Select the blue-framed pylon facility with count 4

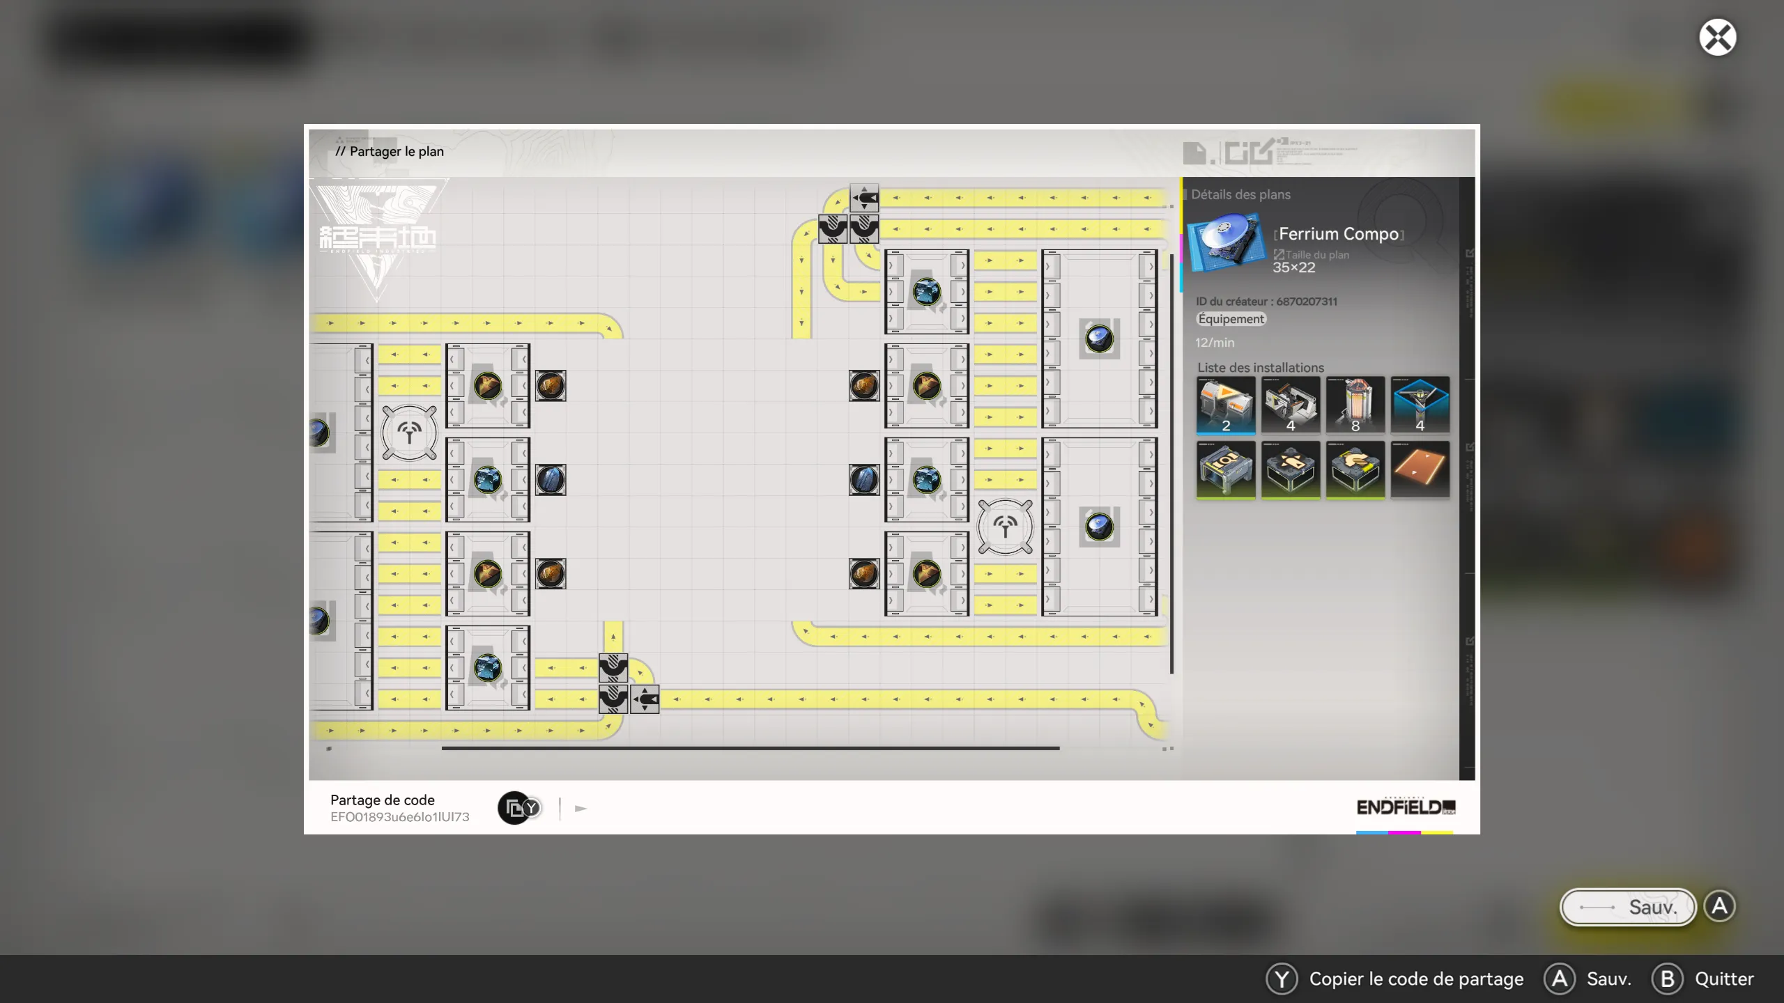pos(1420,405)
